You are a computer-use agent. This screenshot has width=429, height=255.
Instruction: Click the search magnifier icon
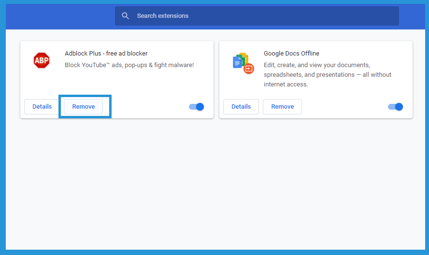point(125,16)
